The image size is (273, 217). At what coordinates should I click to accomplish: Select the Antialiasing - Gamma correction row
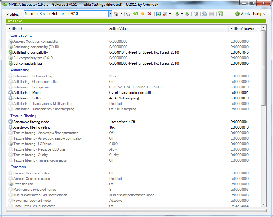pos(132,82)
